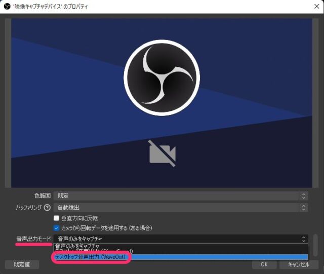Click the OBS icon in the title bar
Image resolution: width=324 pixels, height=274 pixels.
7,7
